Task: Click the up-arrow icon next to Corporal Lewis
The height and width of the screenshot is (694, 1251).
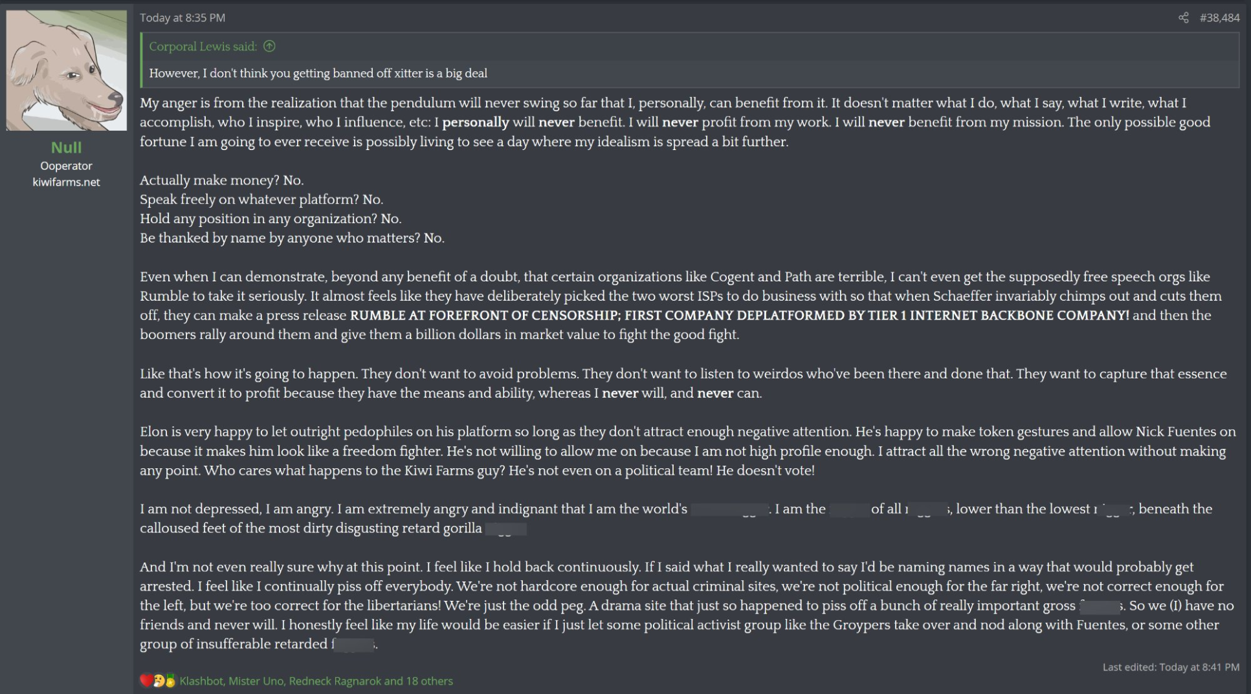Action: 269,46
